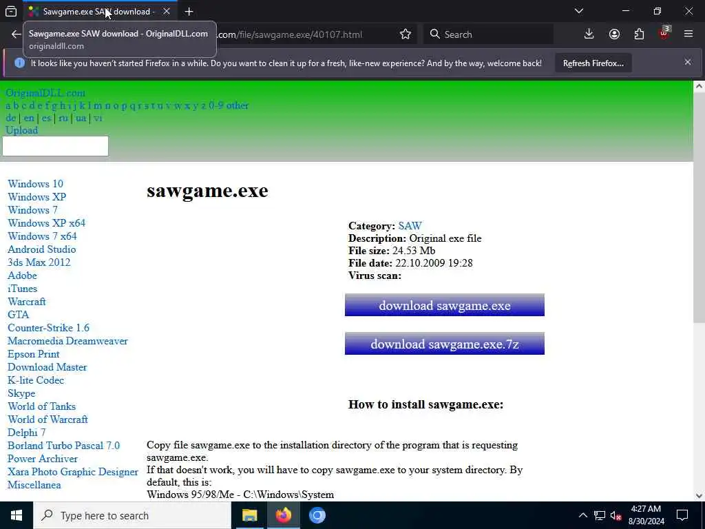Switch site language to 'vi'
This screenshot has height=529, width=705.
(x=98, y=118)
